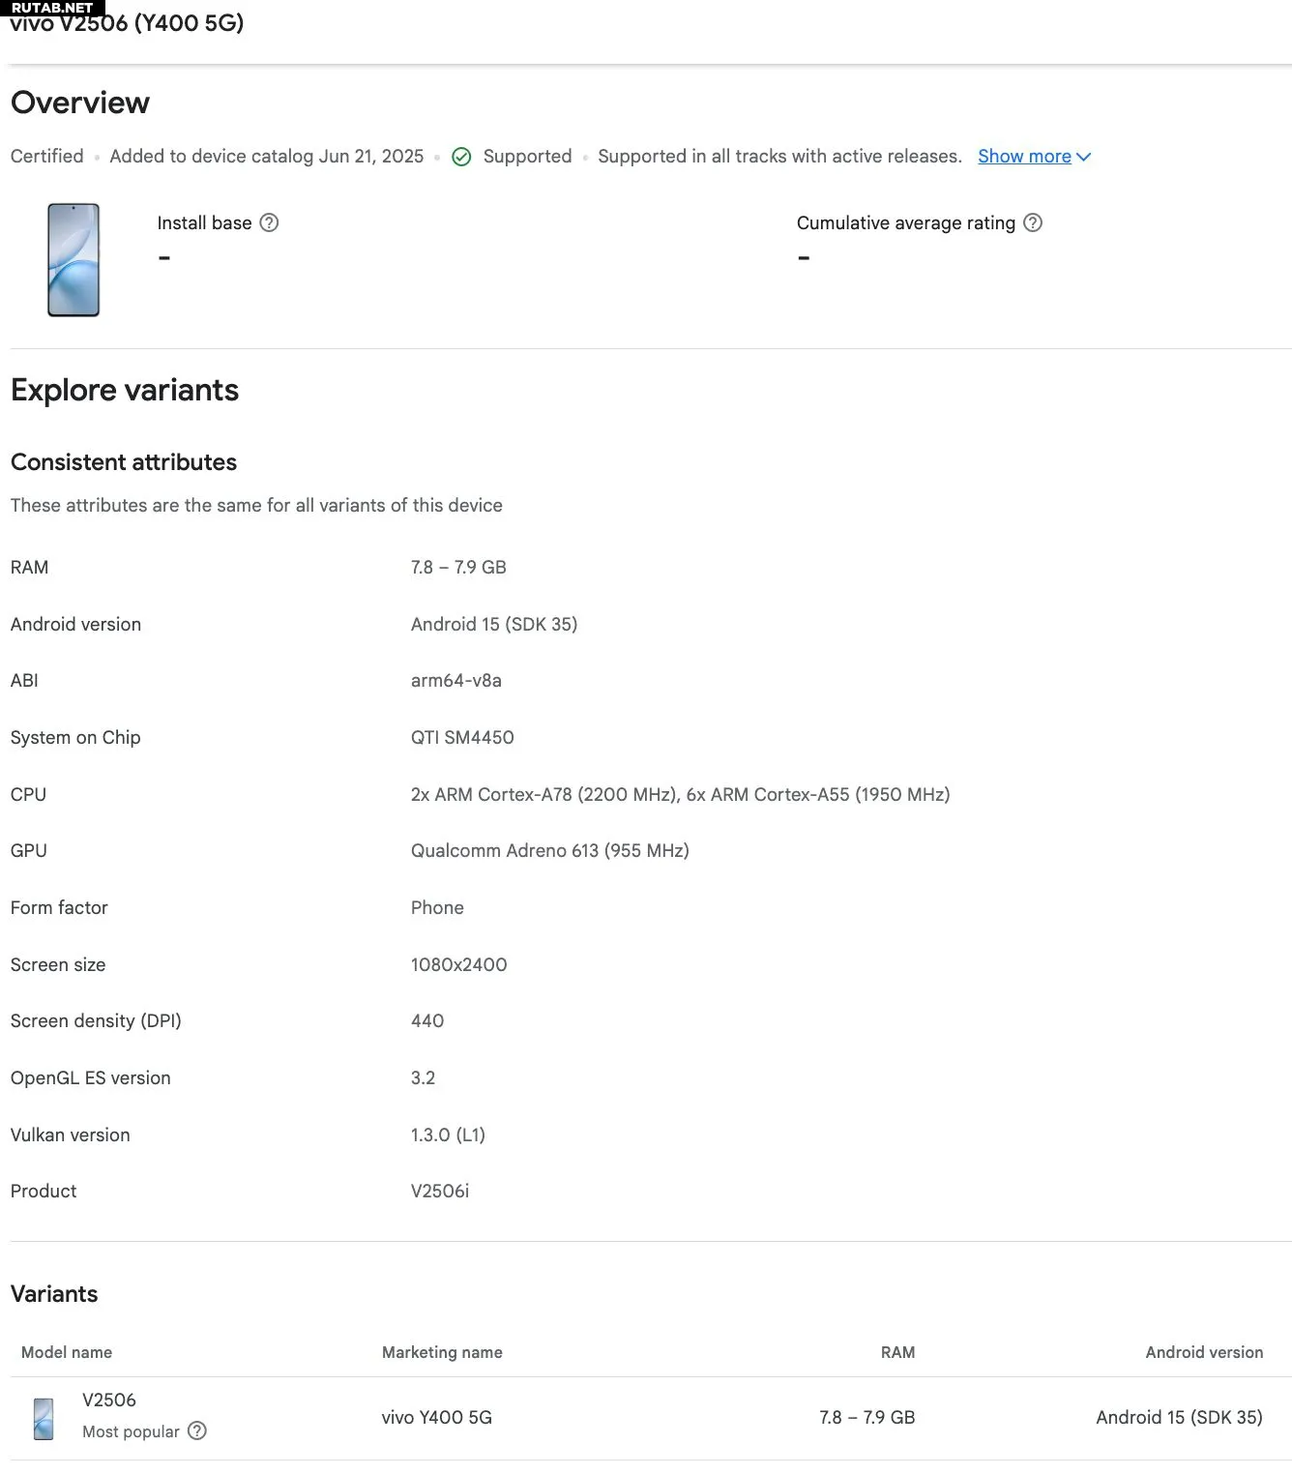This screenshot has width=1292, height=1474.
Task: Click the Most popular help icon
Action: point(197,1430)
